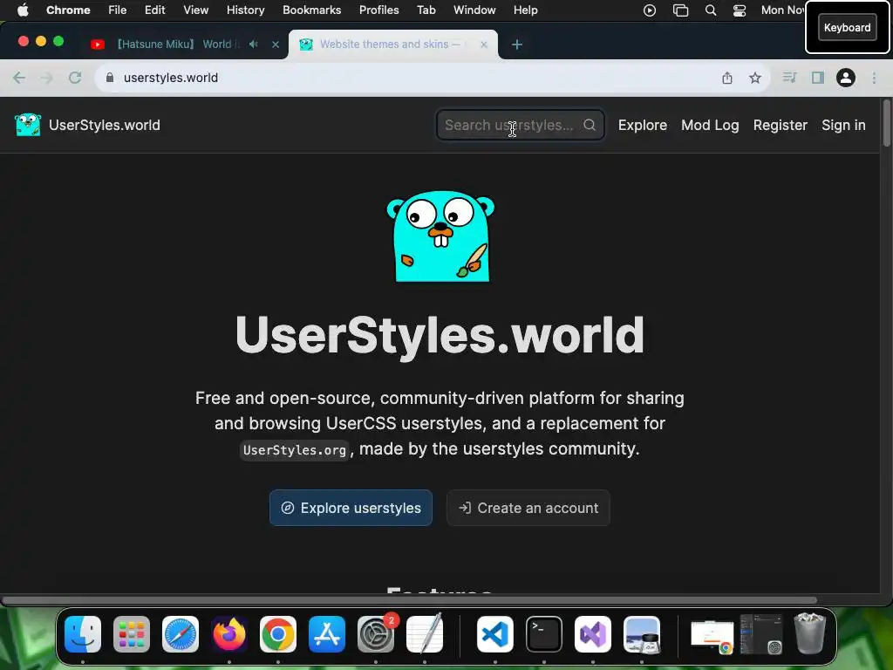
Task: Click the Chrome icon in the dock
Action: [278, 634]
